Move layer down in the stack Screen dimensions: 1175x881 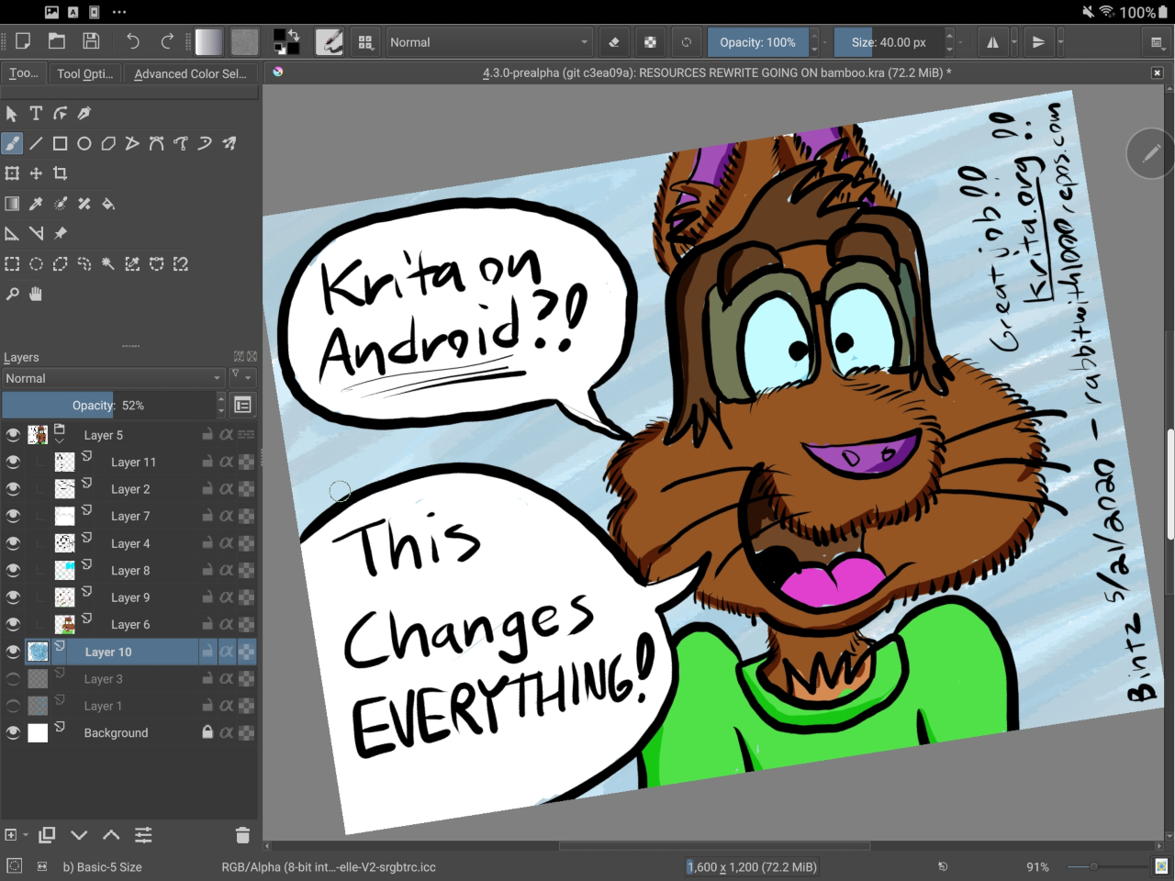pos(79,835)
